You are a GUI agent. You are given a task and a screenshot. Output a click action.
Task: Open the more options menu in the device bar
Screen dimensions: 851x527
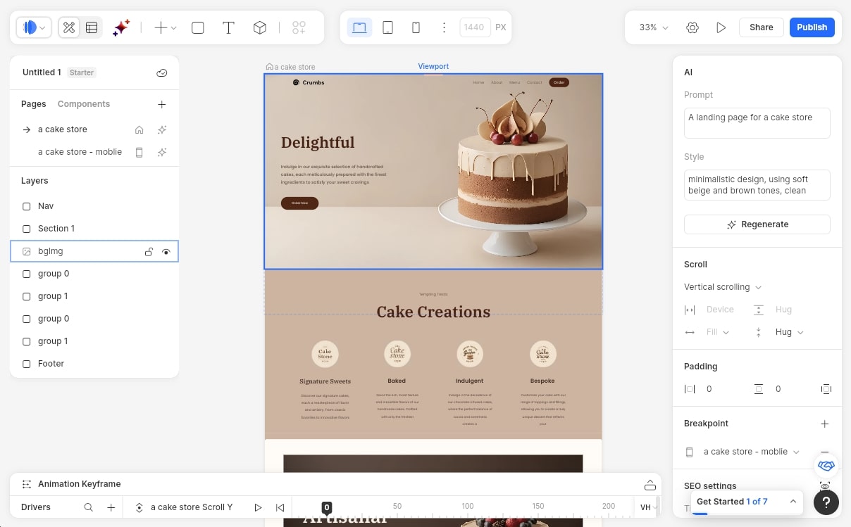coord(444,27)
